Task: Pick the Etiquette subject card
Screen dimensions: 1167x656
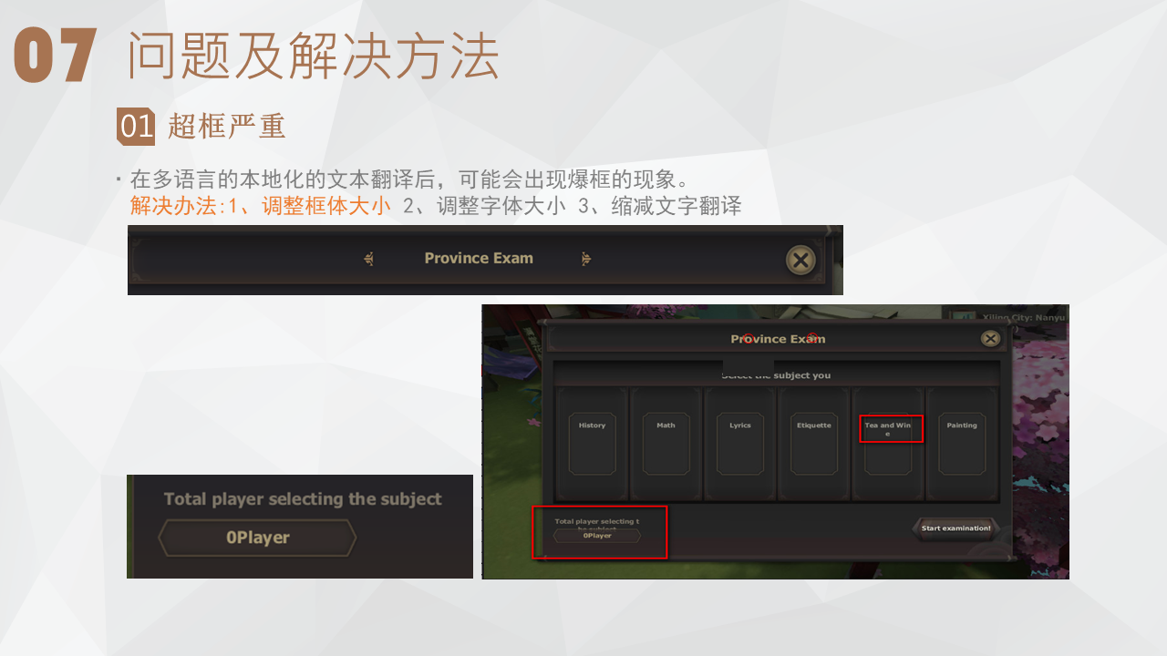Action: coord(814,444)
